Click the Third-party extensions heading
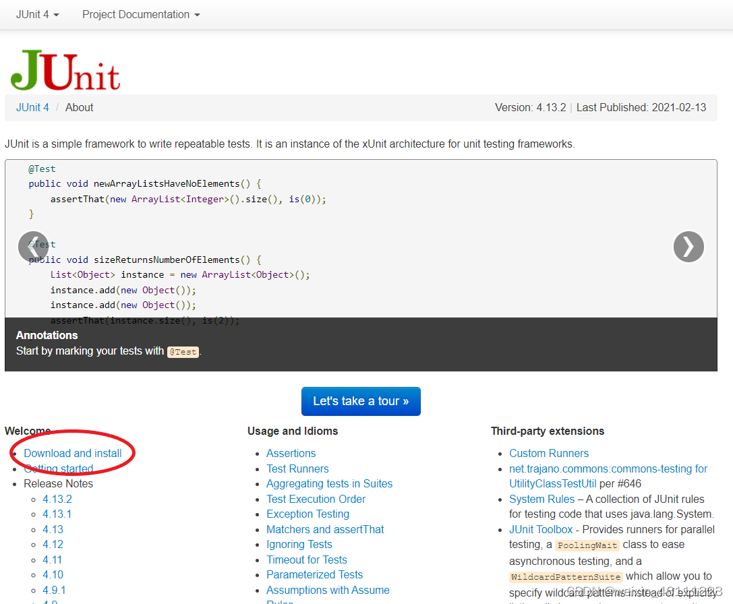The image size is (733, 604). 547,431
